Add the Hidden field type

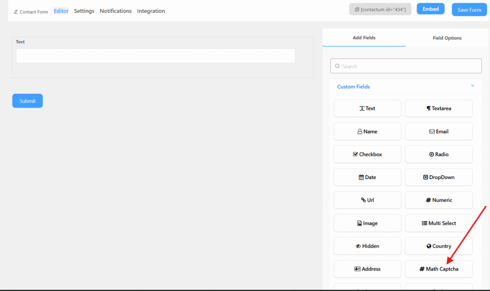pyautogui.click(x=367, y=246)
